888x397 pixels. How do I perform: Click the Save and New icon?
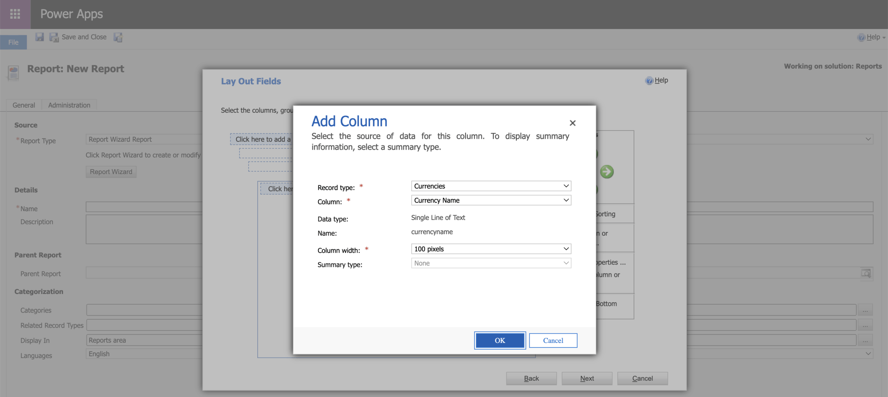tap(118, 37)
